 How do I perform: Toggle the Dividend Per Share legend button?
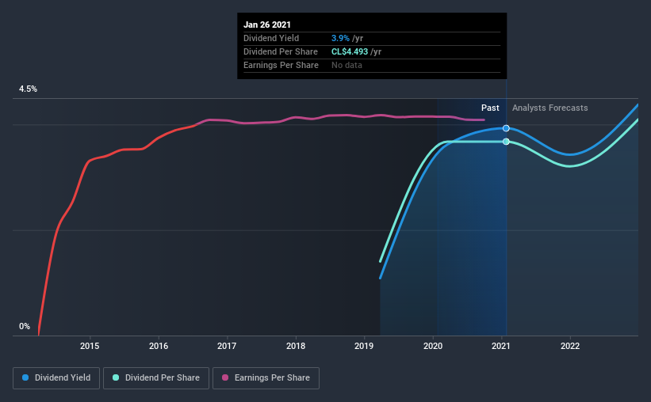pyautogui.click(x=156, y=378)
